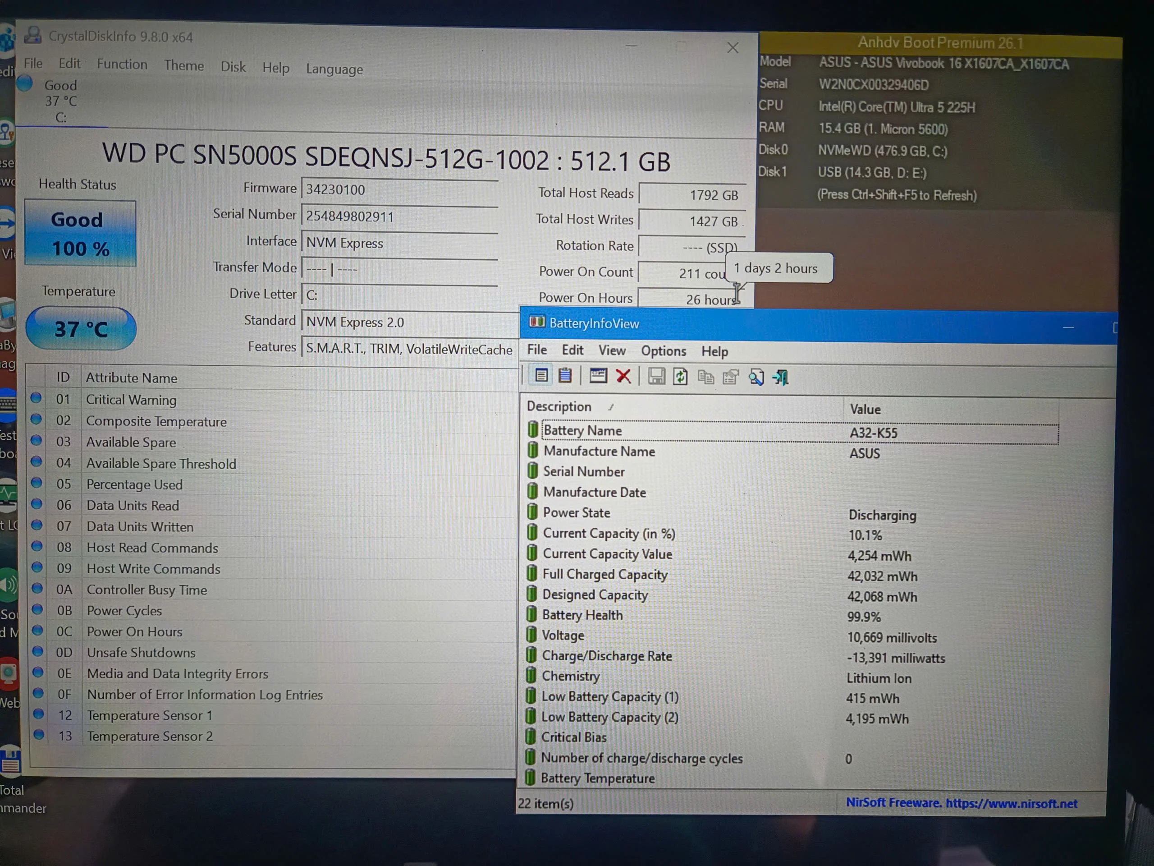Click the red X toolbar icon

click(623, 376)
